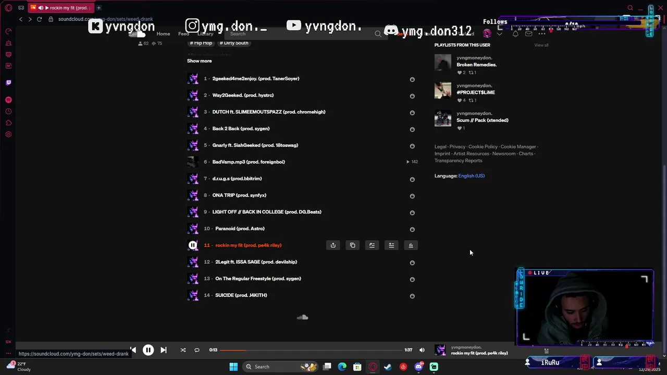Select track Gnarly ft. SiahGeeked

coord(255,145)
